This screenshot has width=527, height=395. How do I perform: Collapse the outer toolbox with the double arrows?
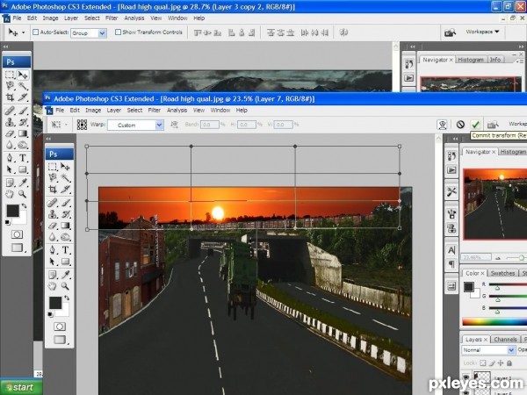coord(5,47)
